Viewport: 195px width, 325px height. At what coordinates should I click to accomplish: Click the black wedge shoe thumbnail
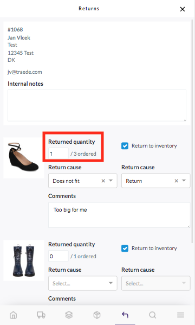[x=24, y=158]
